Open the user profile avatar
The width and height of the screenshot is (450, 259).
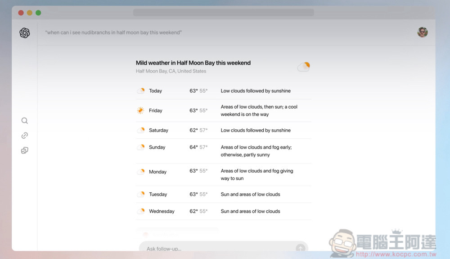tap(422, 32)
